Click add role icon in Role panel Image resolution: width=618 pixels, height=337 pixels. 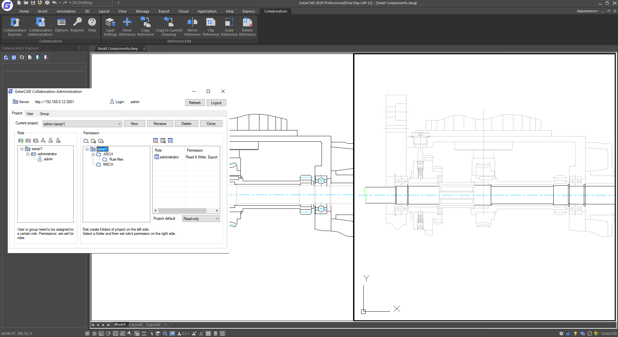pos(21,141)
